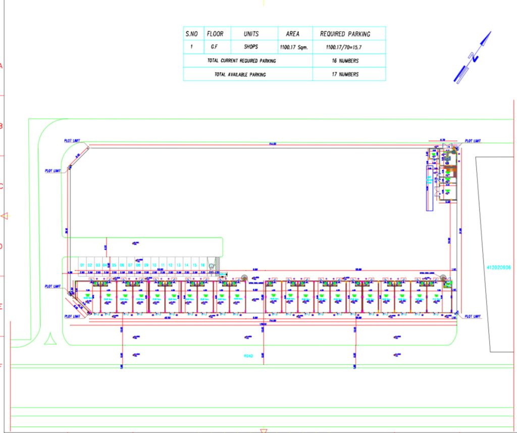The image size is (517, 433).
Task: Click the red triangle marker on left edge
Action: point(5,216)
